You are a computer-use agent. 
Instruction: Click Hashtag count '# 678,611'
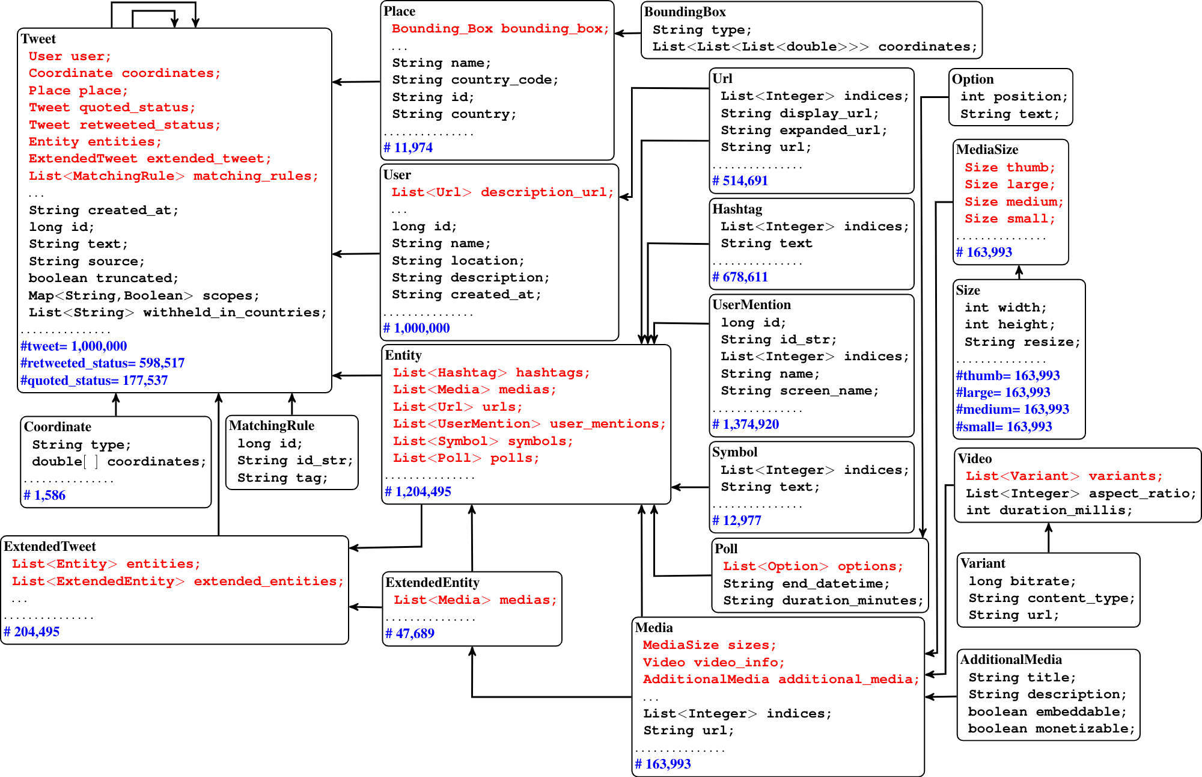740,277
